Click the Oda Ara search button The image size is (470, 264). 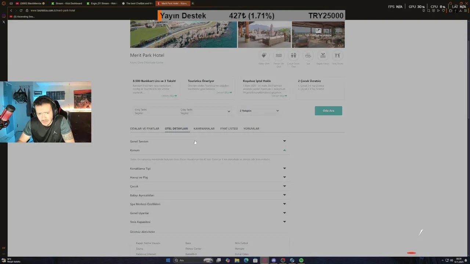pyautogui.click(x=328, y=111)
